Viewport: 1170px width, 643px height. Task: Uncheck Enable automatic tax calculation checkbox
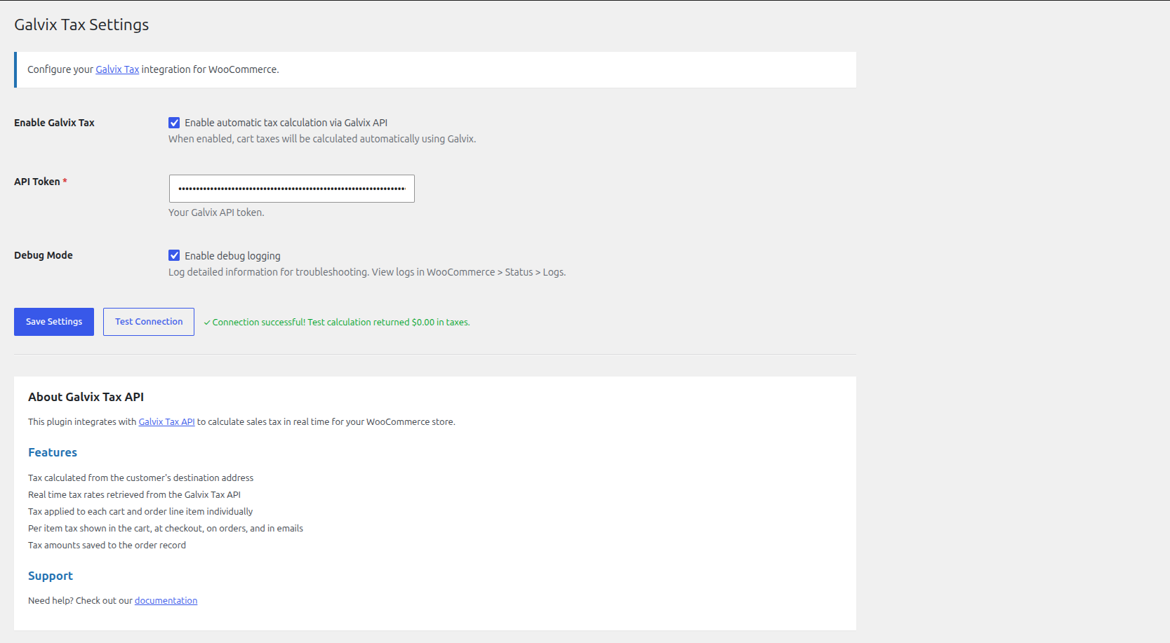click(x=174, y=123)
